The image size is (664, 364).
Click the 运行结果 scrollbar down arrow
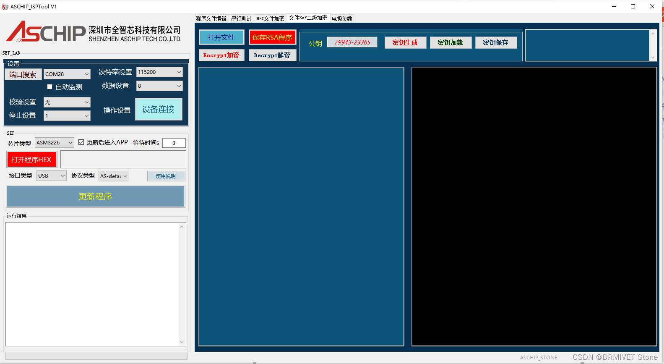tap(182, 342)
